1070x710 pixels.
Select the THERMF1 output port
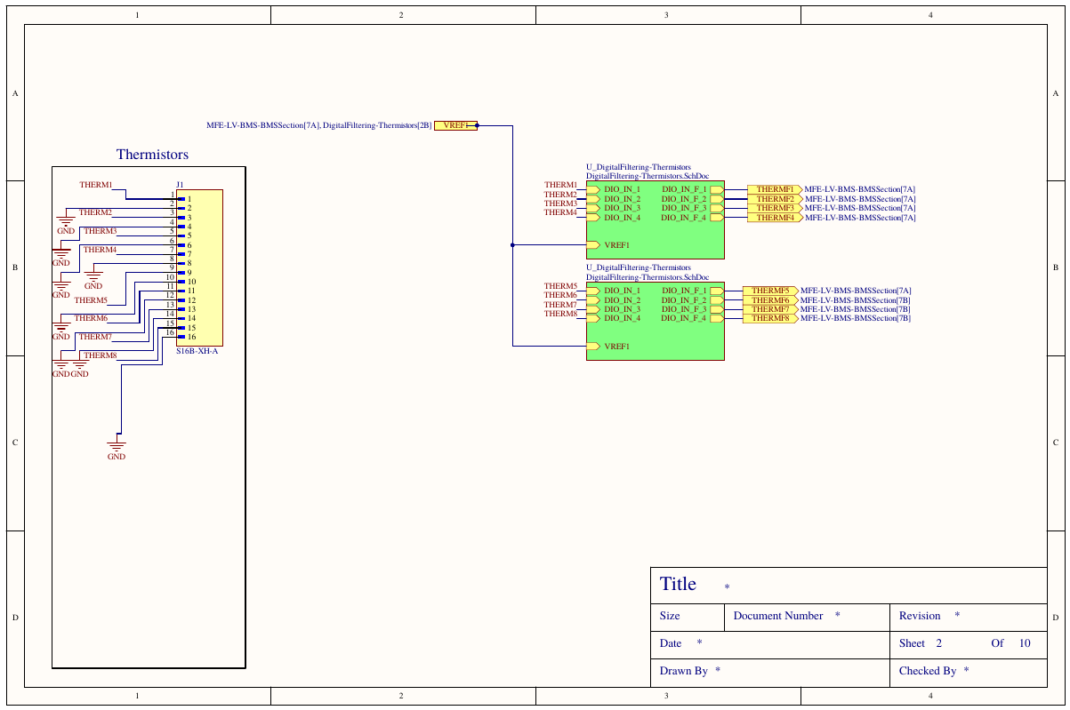click(x=775, y=189)
